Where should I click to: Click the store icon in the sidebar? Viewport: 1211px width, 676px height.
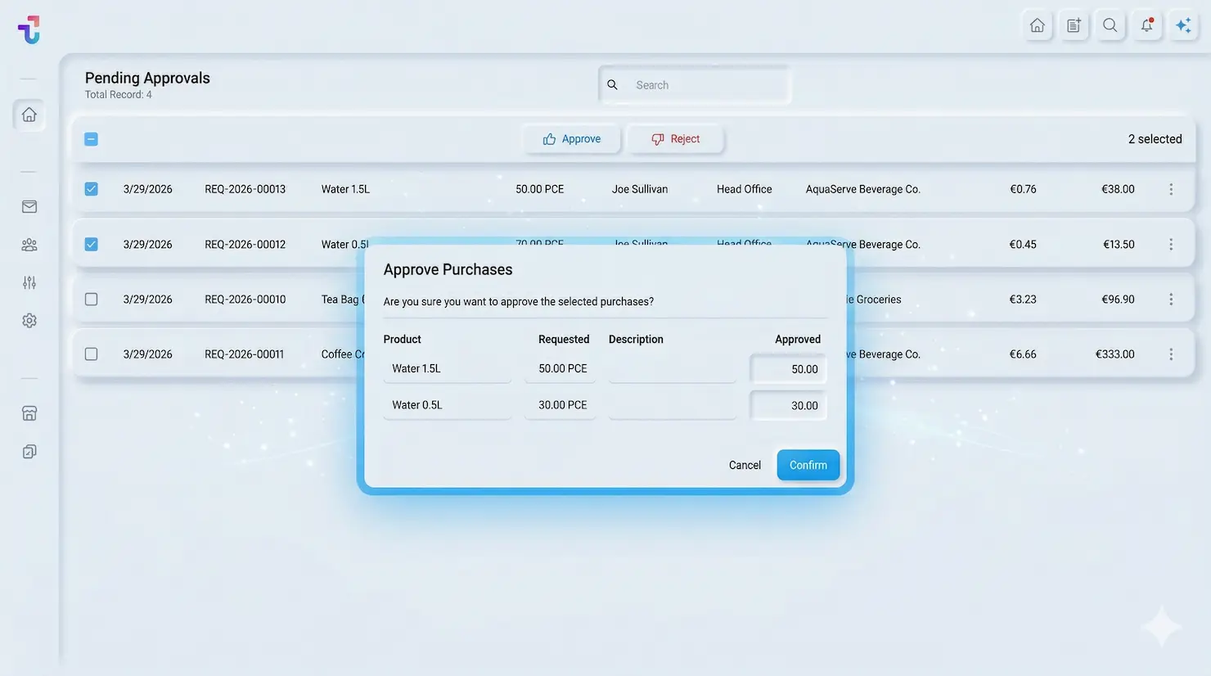click(x=29, y=413)
